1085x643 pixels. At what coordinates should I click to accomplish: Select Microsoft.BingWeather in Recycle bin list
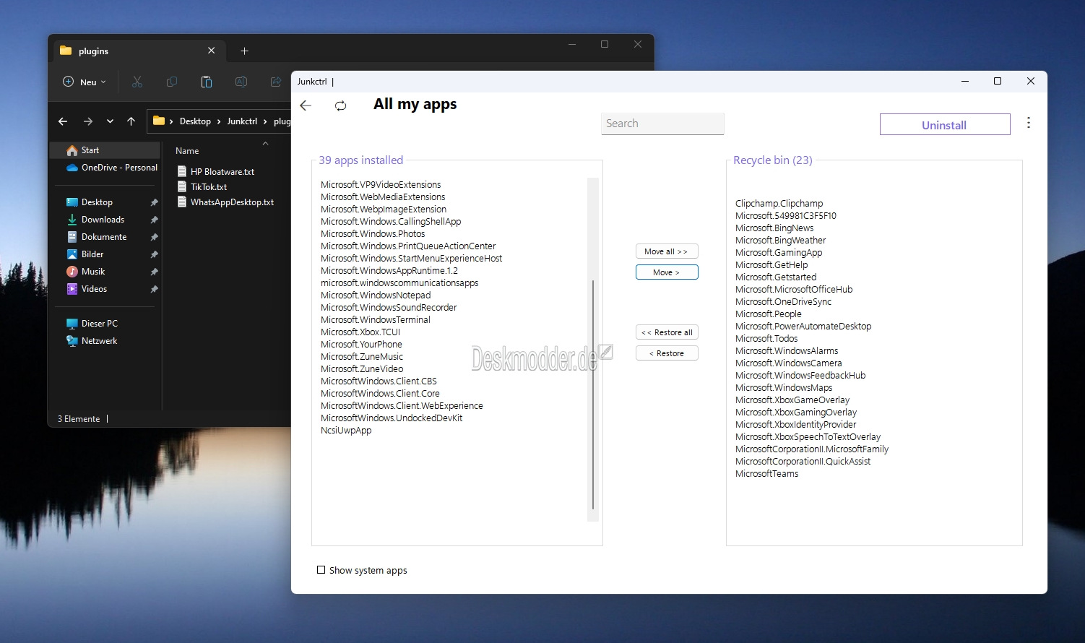(781, 241)
